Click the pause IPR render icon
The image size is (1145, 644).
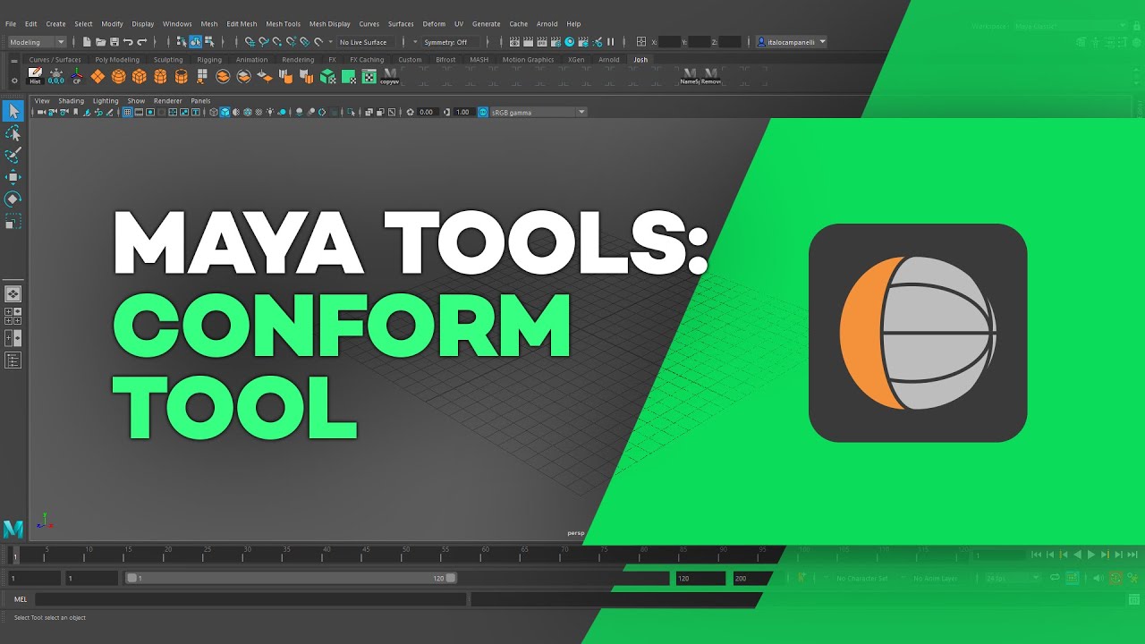(611, 42)
